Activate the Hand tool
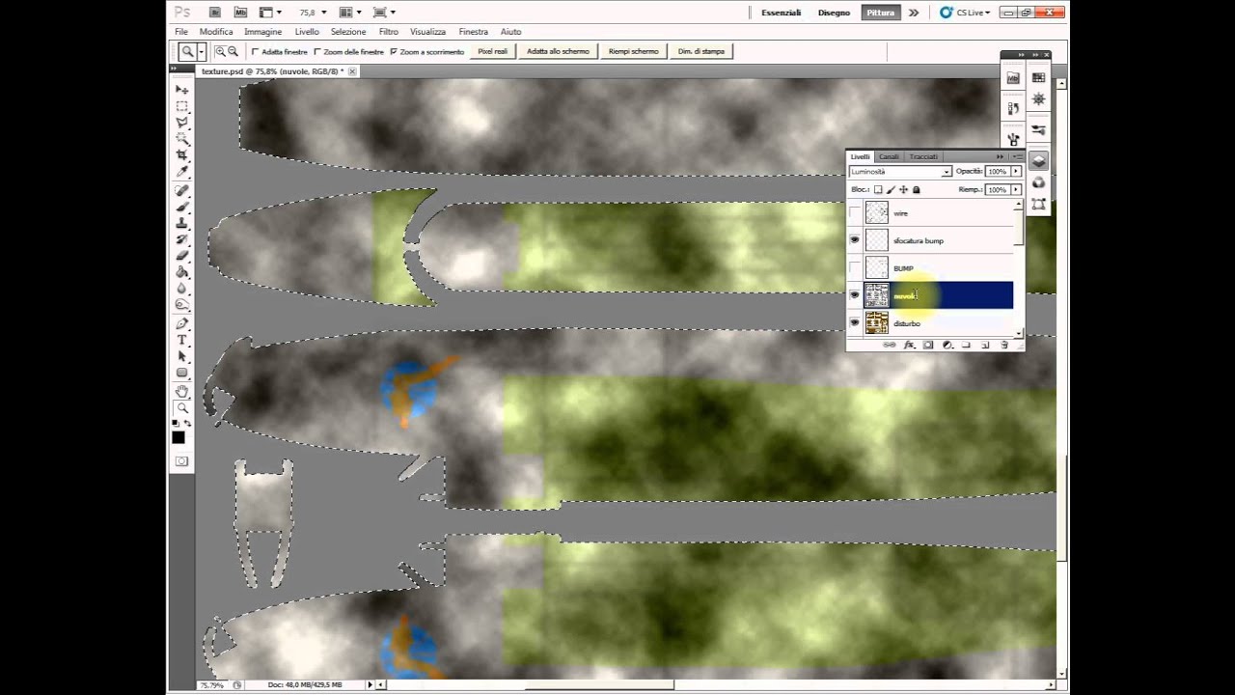The height and width of the screenshot is (695, 1235). pos(181,391)
